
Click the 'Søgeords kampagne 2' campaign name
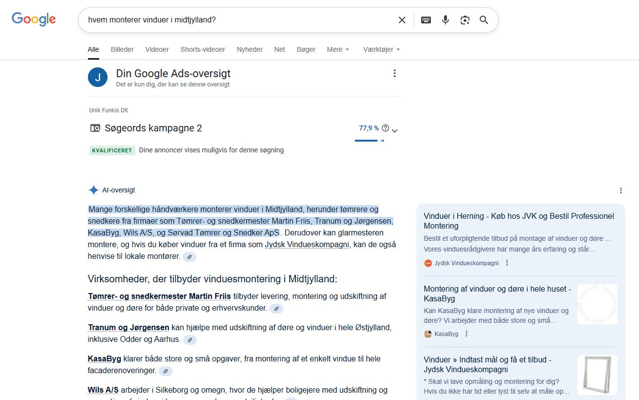pos(153,128)
